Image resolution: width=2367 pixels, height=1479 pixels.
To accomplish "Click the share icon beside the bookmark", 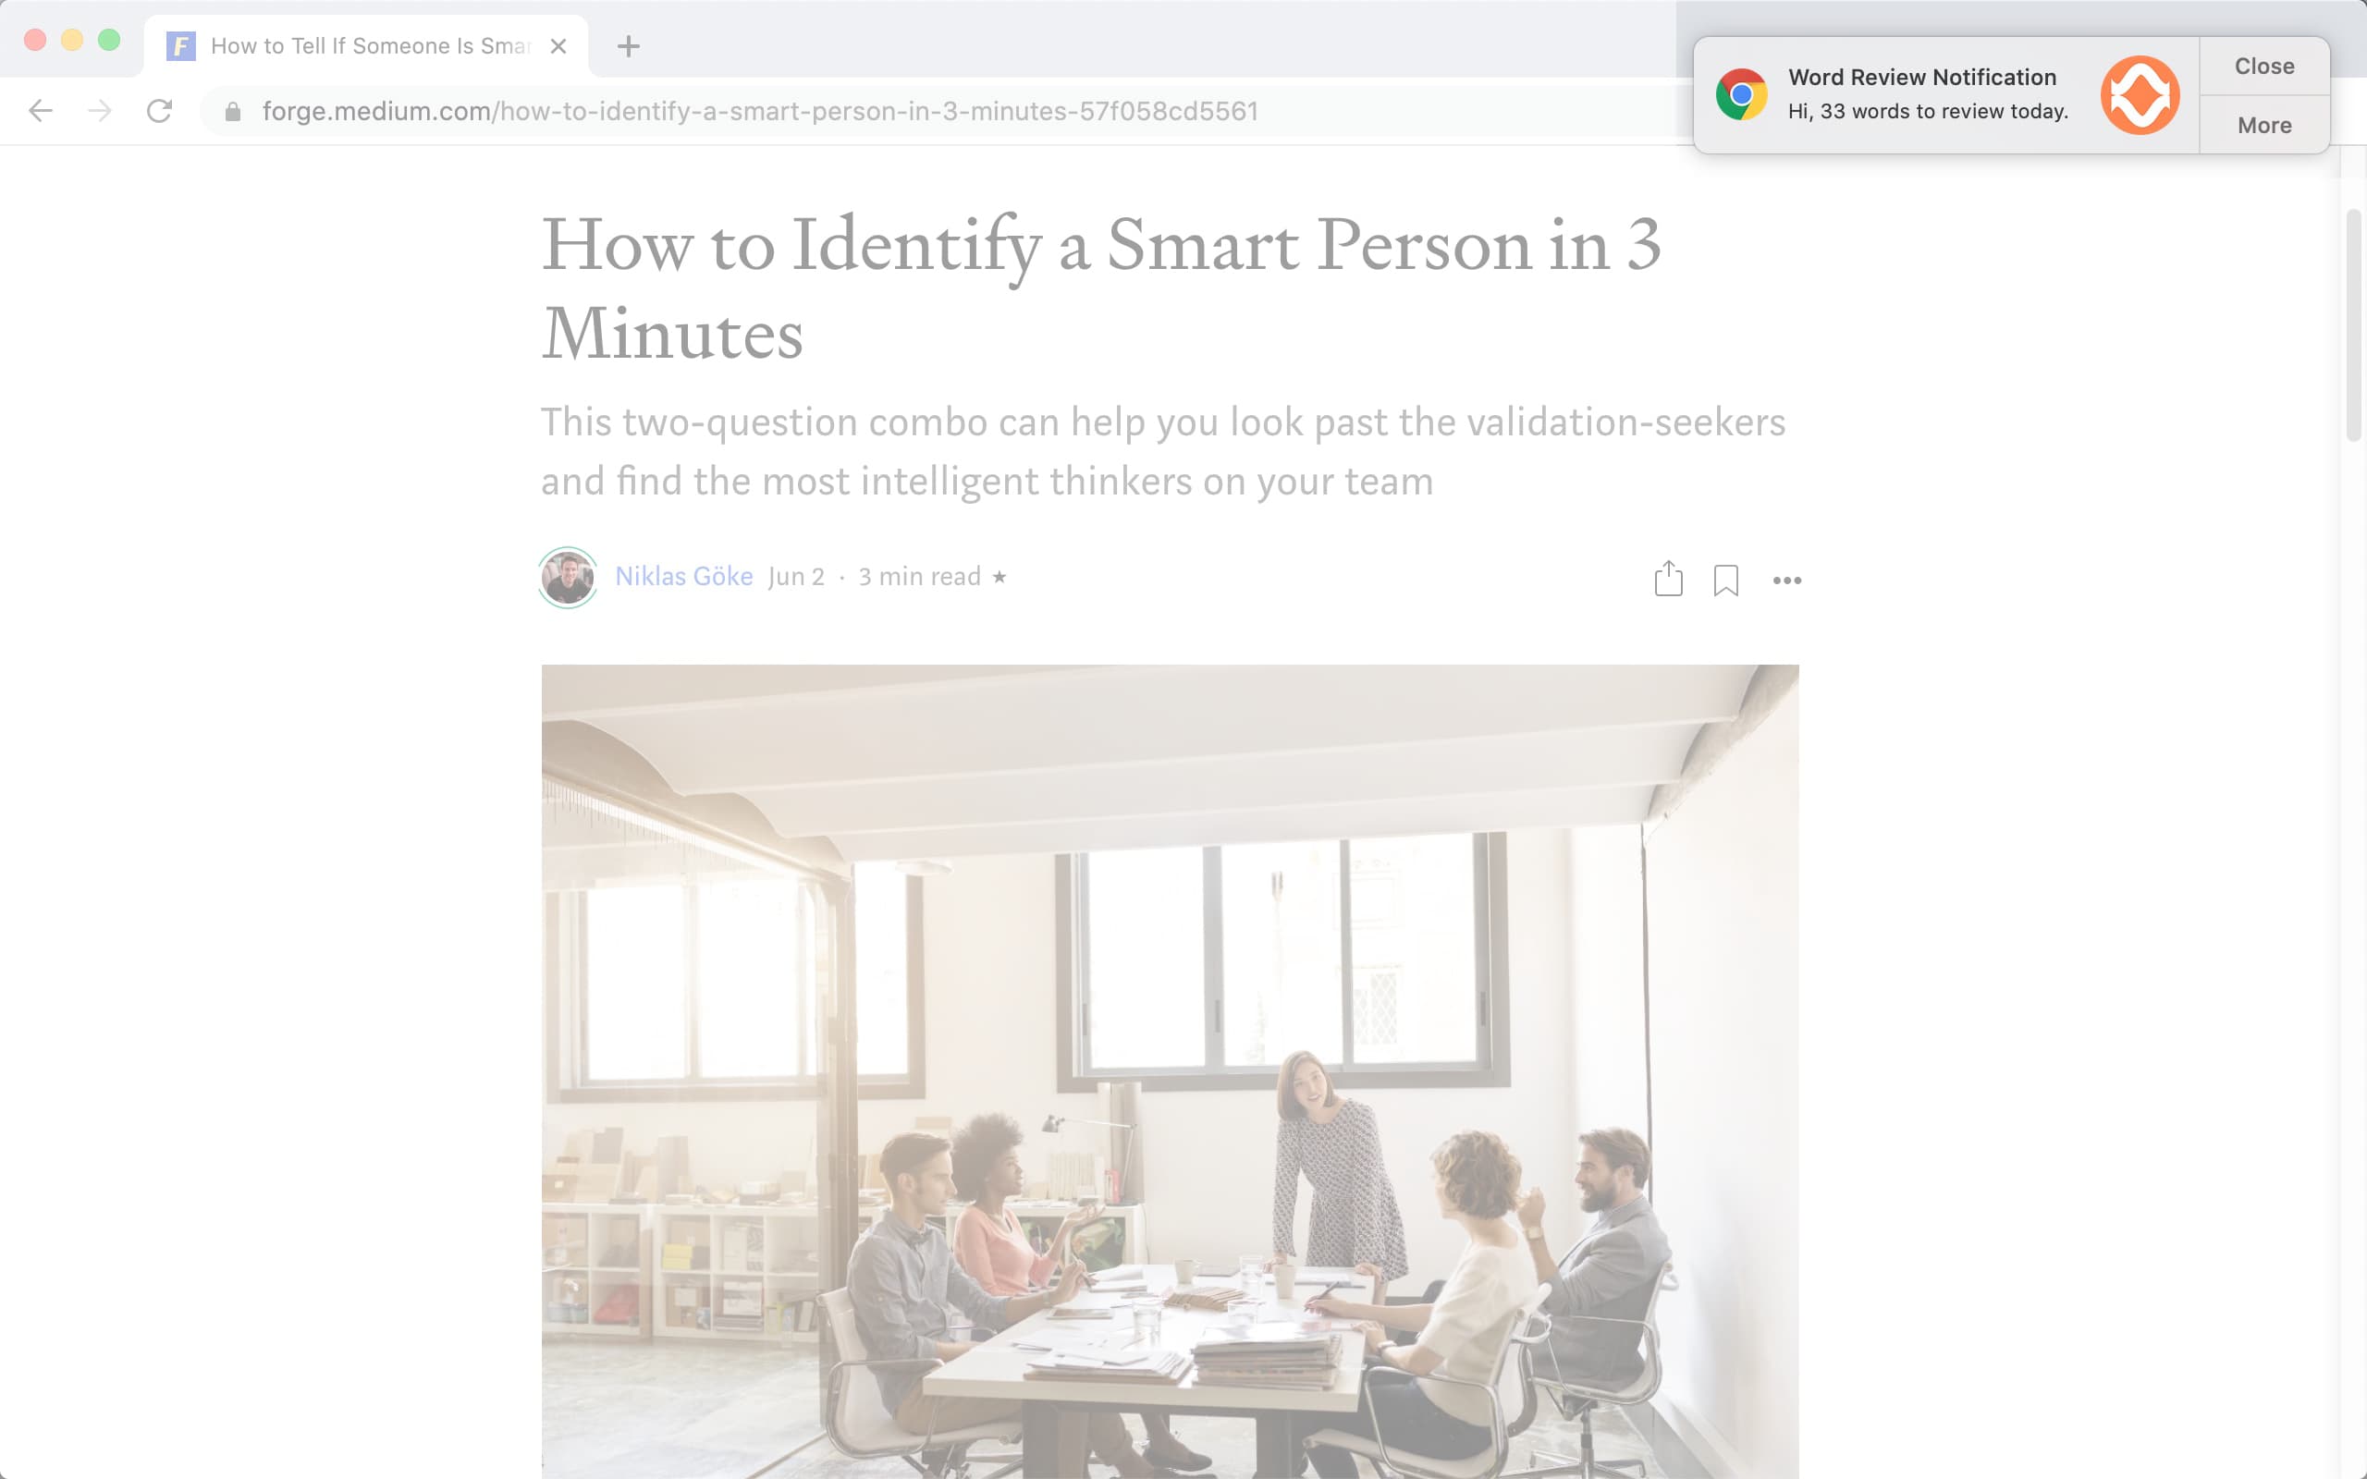I will (1668, 579).
